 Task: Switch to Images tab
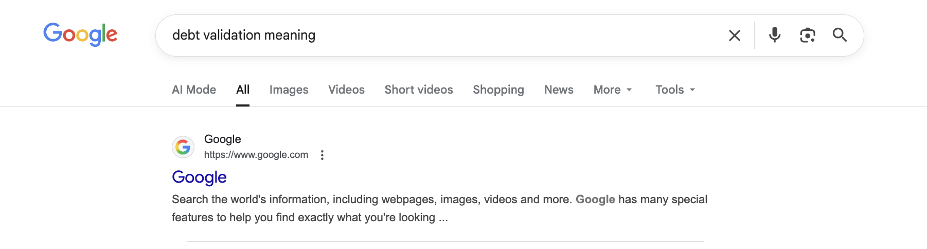click(289, 90)
